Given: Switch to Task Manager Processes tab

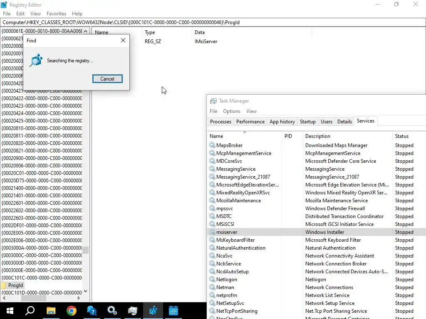Looking at the screenshot, I should tap(220, 122).
